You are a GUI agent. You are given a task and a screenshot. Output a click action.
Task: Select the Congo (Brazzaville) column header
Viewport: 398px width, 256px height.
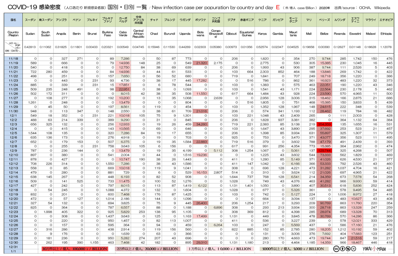pos(216,34)
